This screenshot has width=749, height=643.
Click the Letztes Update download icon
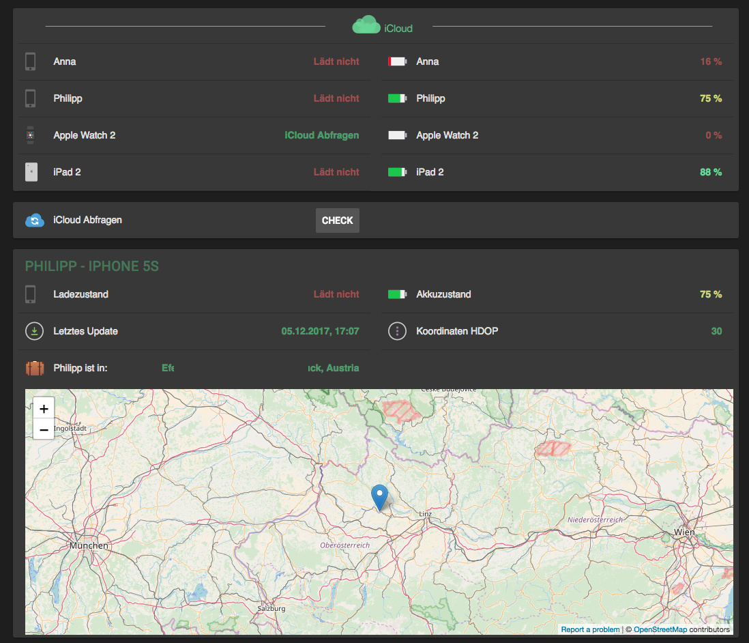[x=34, y=331]
